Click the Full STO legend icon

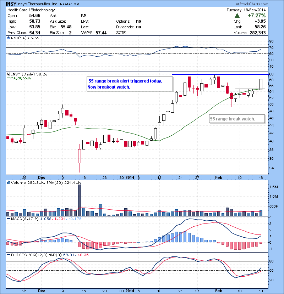9,254
